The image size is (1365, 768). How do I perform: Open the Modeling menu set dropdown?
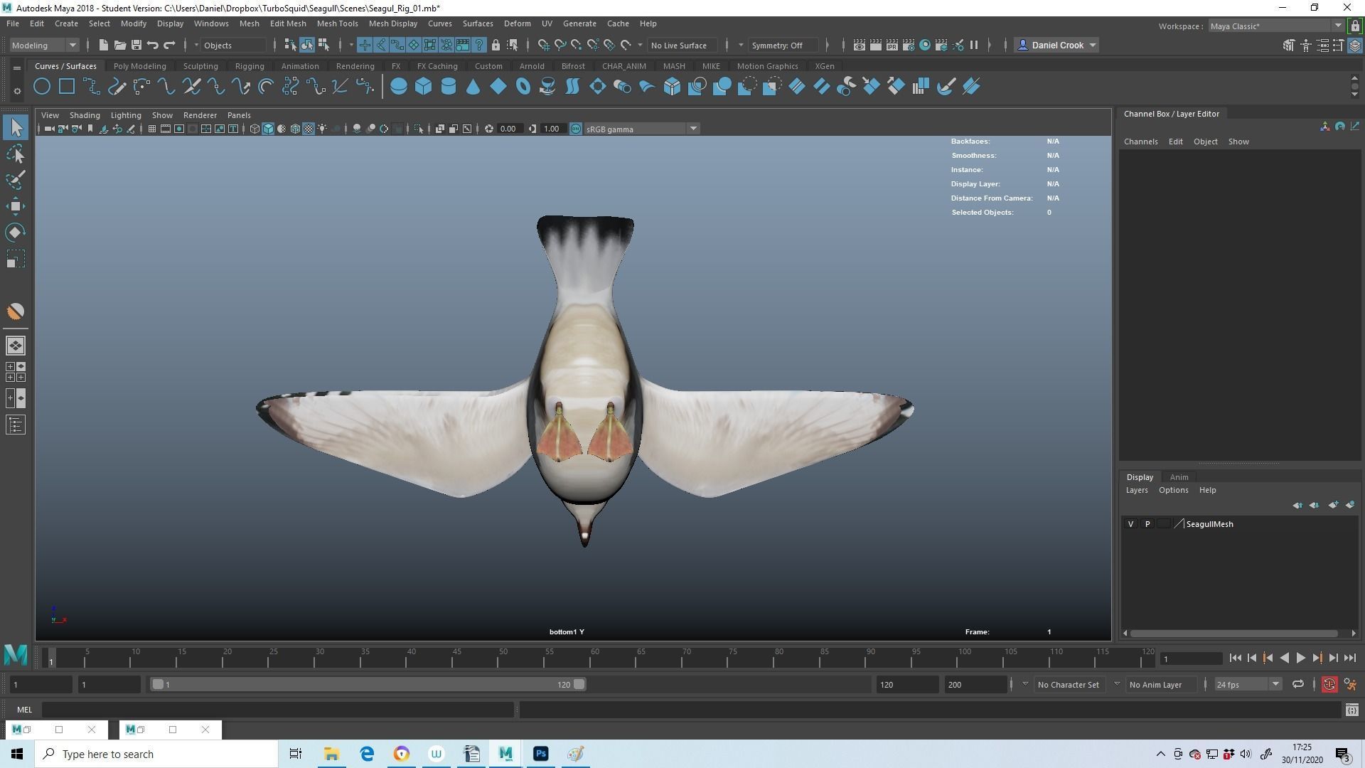click(x=44, y=45)
